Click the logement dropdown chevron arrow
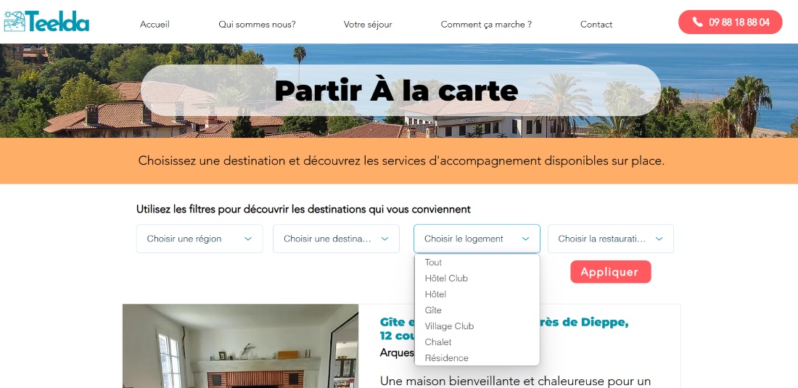Image resolution: width=798 pixels, height=388 pixels. [x=526, y=239]
